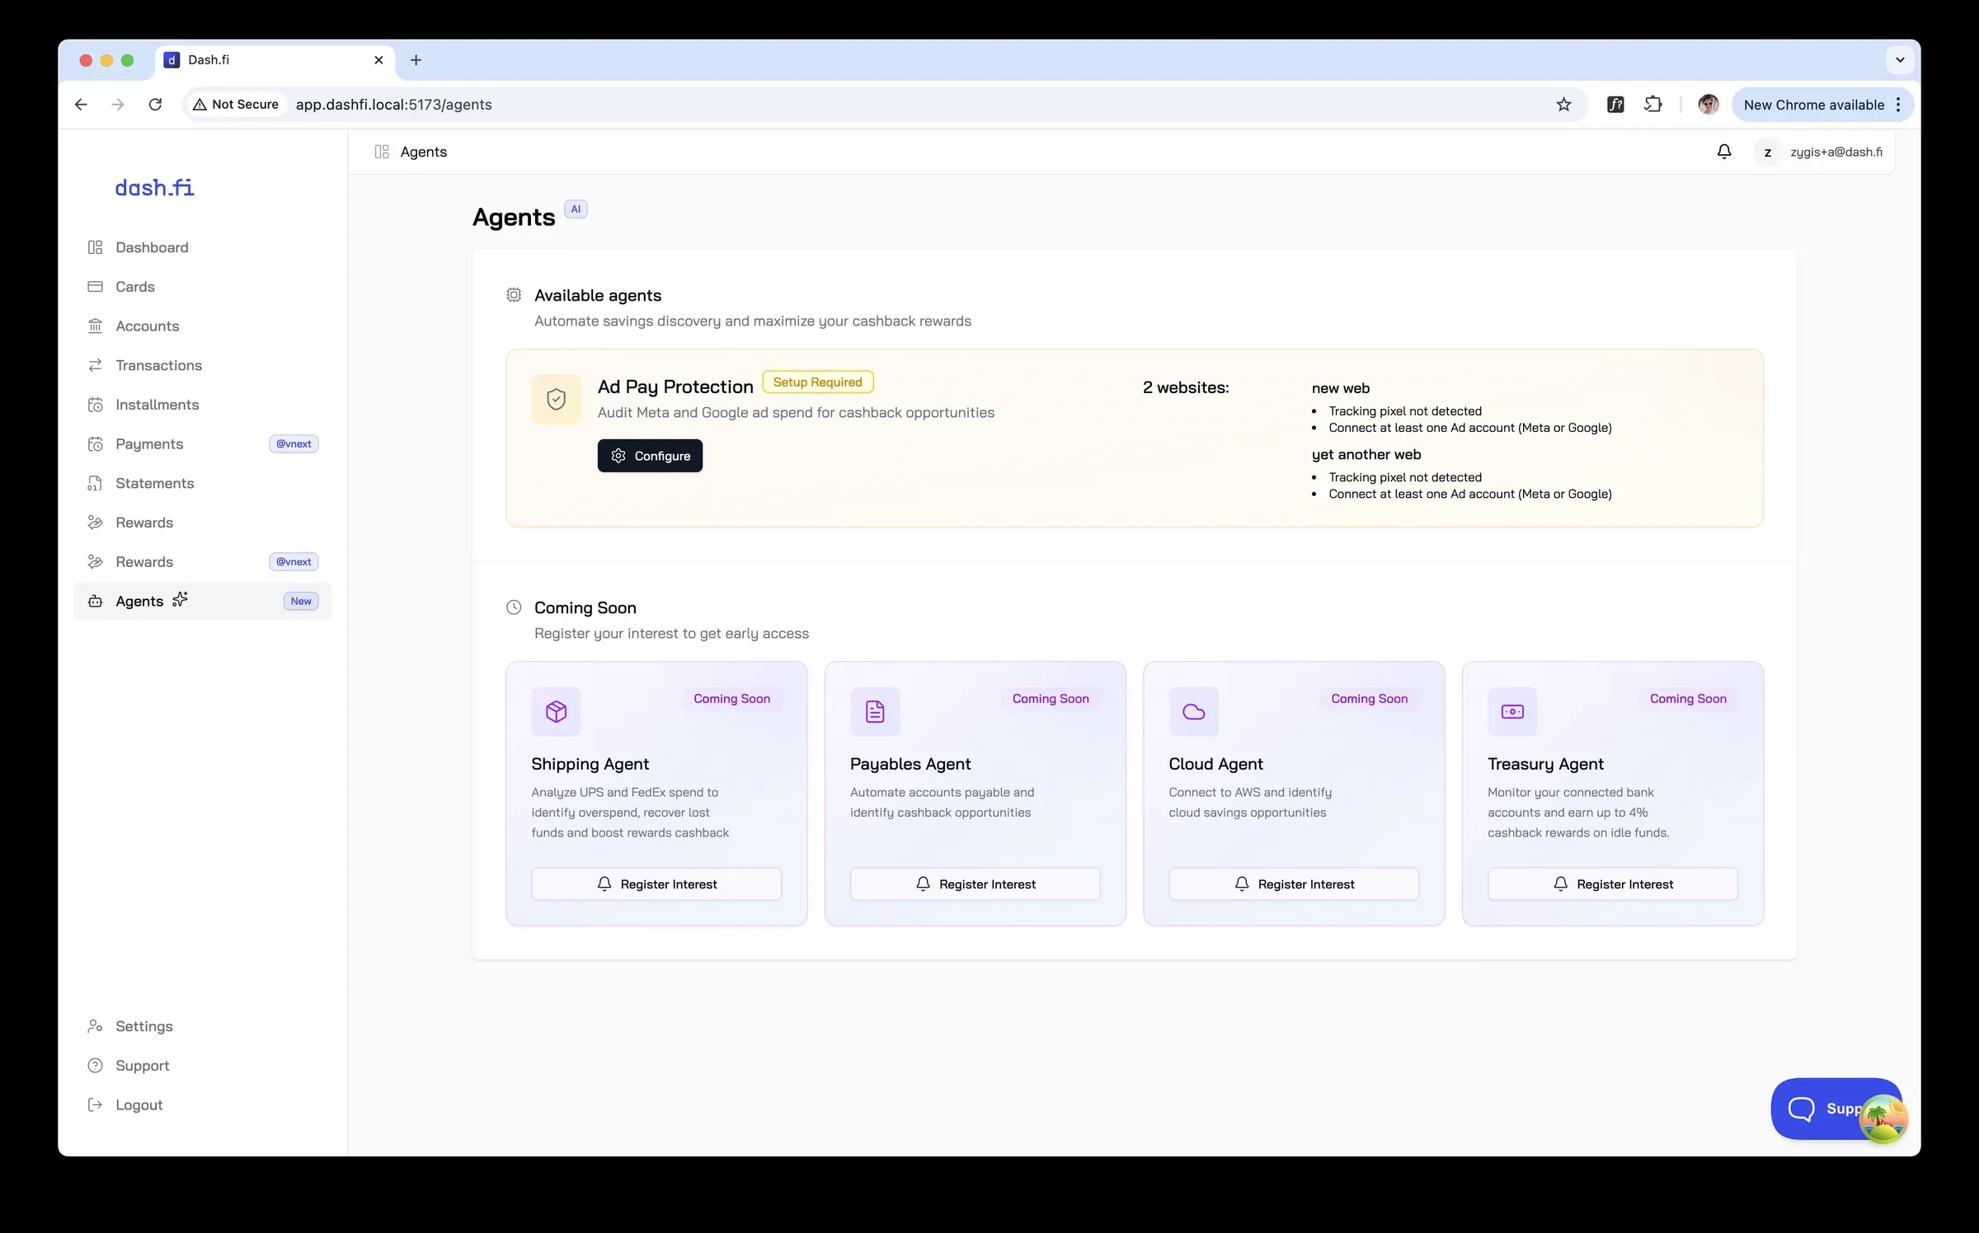Click the Shipping Agent box icon
1979x1233 pixels.
(x=556, y=711)
